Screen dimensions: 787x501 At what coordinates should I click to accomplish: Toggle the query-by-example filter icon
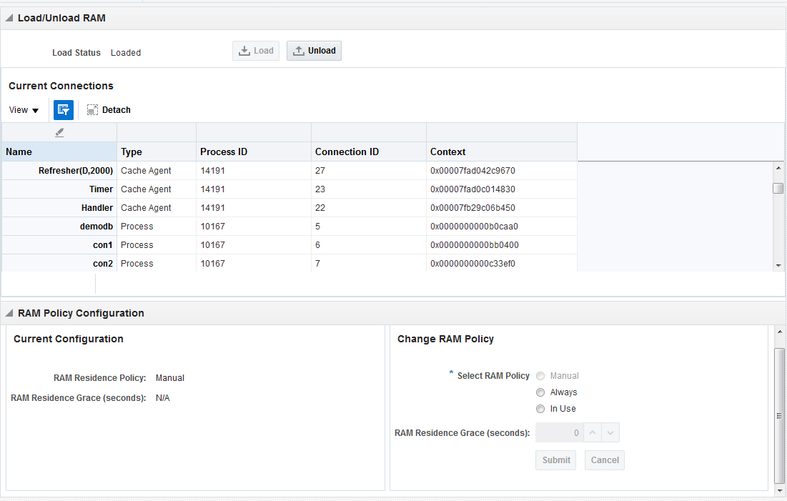pyautogui.click(x=64, y=110)
